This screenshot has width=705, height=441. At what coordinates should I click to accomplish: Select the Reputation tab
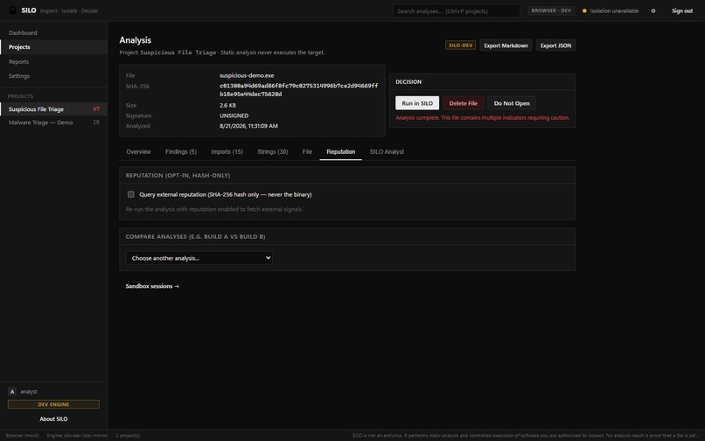coord(341,151)
